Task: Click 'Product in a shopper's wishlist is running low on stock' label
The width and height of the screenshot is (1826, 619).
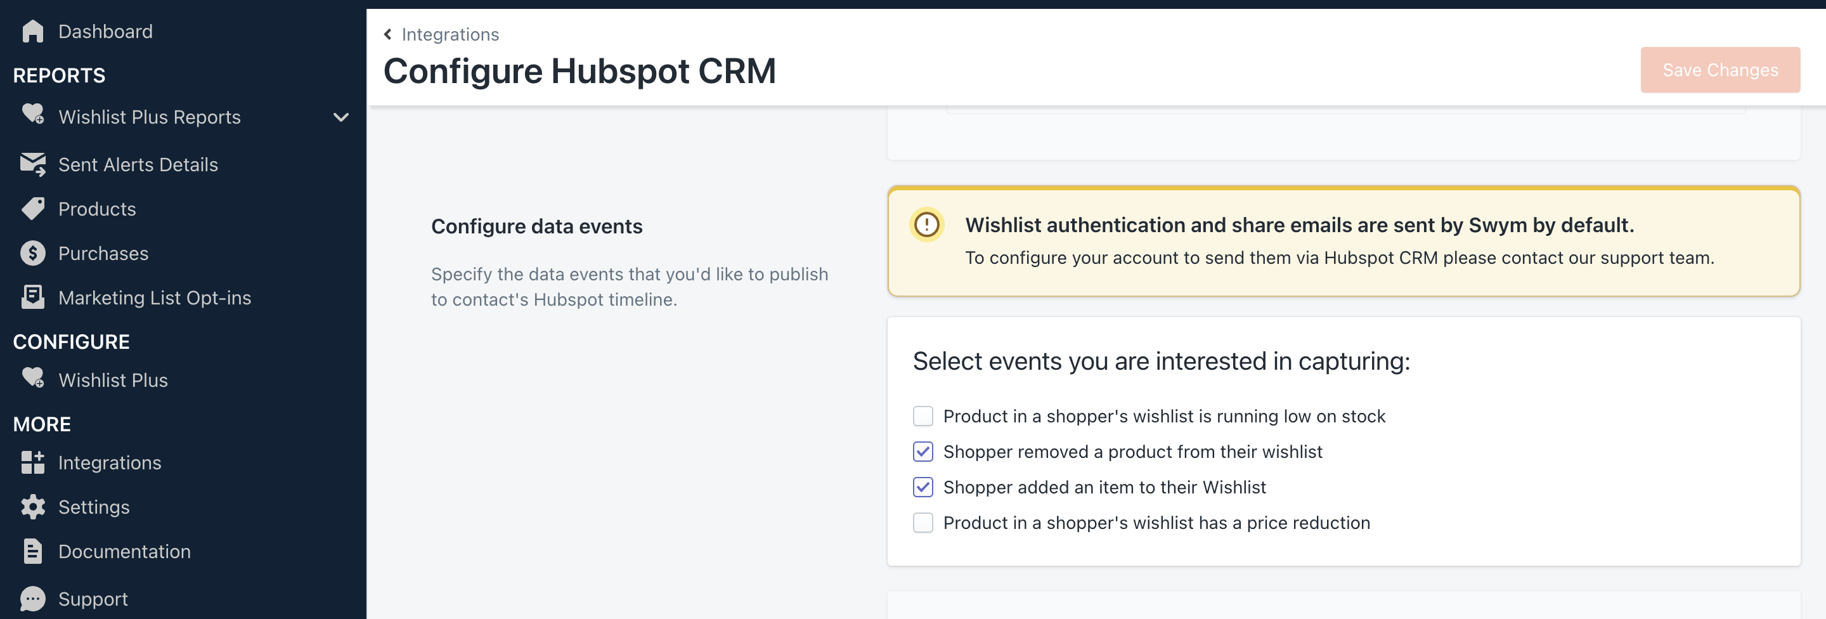Action: click(1164, 416)
